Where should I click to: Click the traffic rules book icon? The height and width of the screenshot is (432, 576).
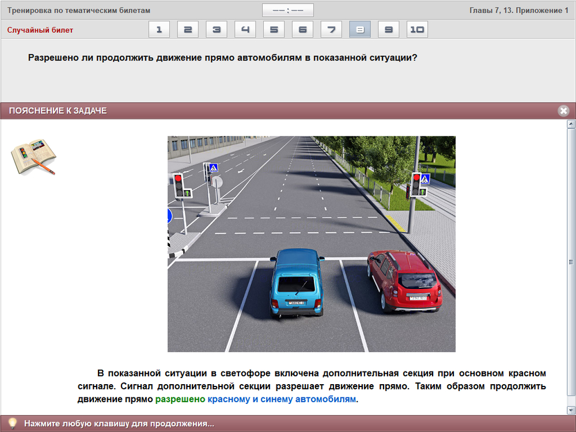pyautogui.click(x=33, y=156)
